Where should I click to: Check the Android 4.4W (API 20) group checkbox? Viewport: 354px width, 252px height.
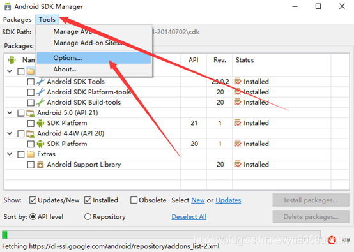pos(21,134)
